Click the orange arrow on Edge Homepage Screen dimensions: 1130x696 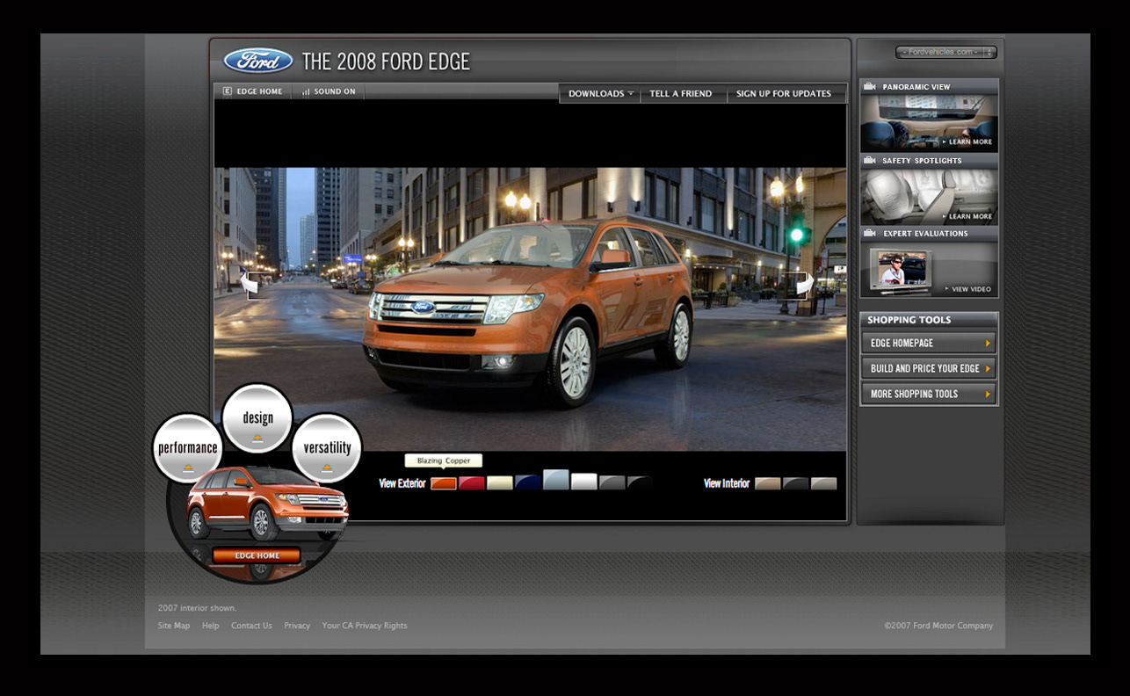[x=988, y=344]
